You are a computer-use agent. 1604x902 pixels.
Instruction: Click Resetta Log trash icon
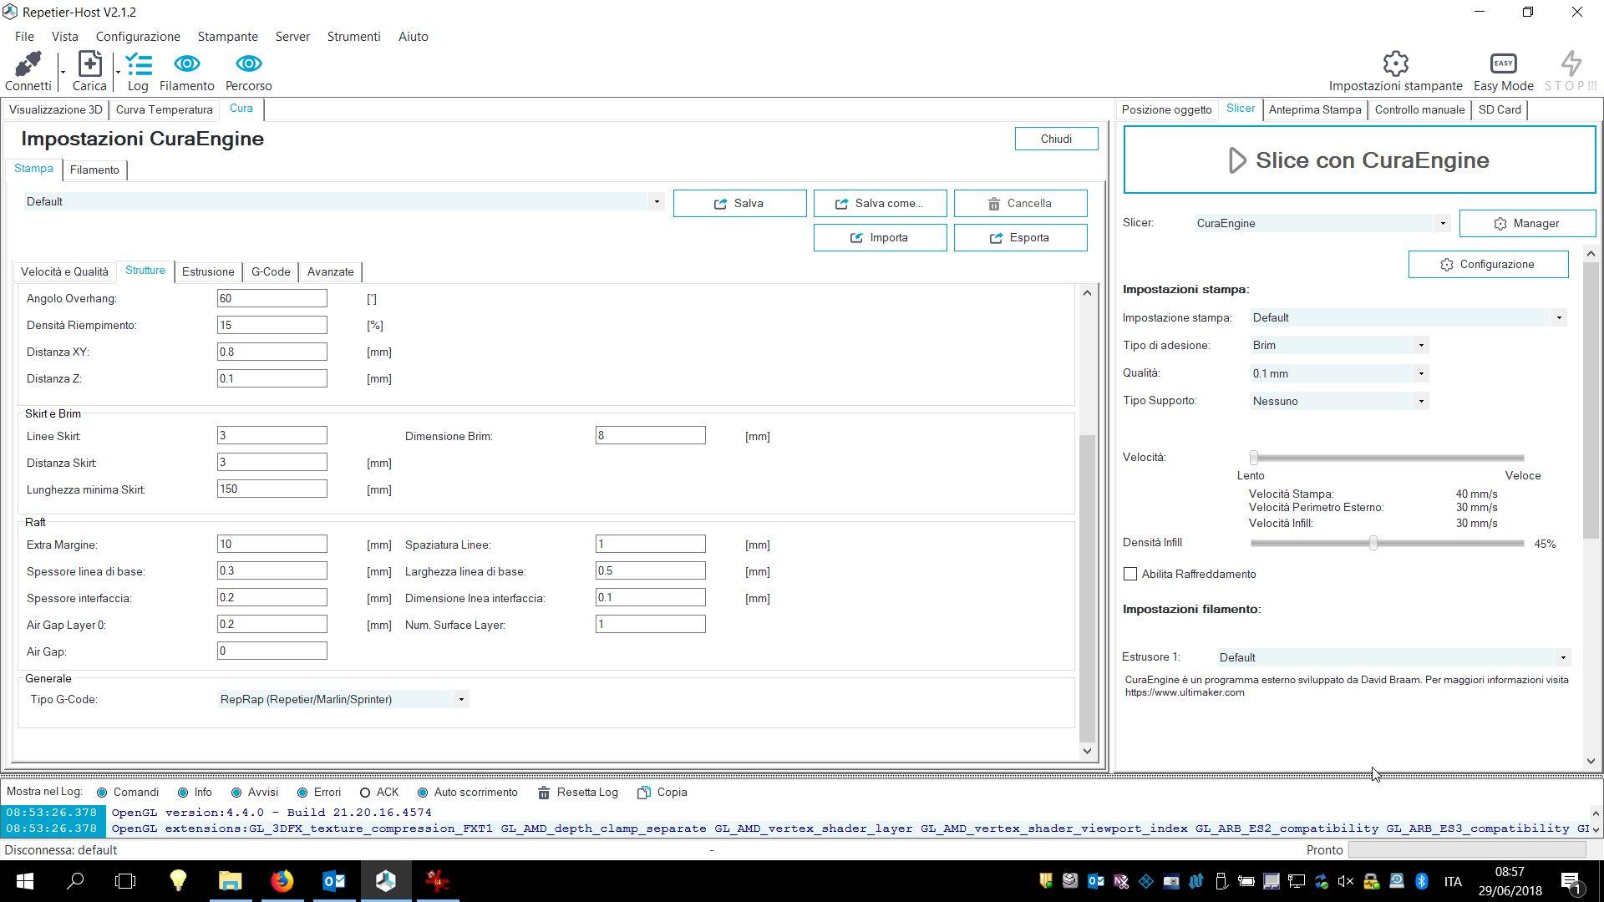coord(544,793)
